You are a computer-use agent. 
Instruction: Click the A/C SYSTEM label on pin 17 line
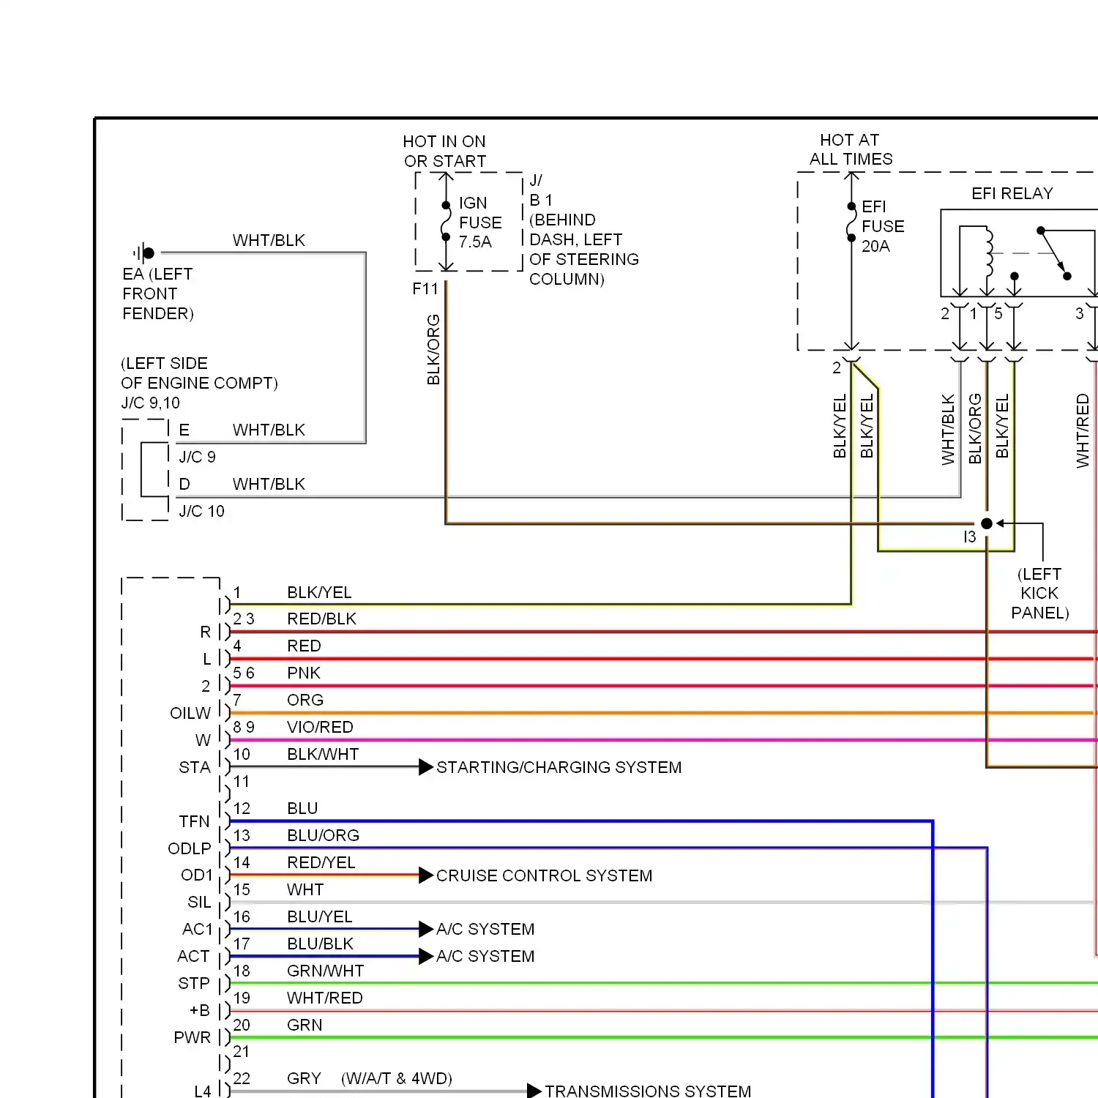pos(485,956)
